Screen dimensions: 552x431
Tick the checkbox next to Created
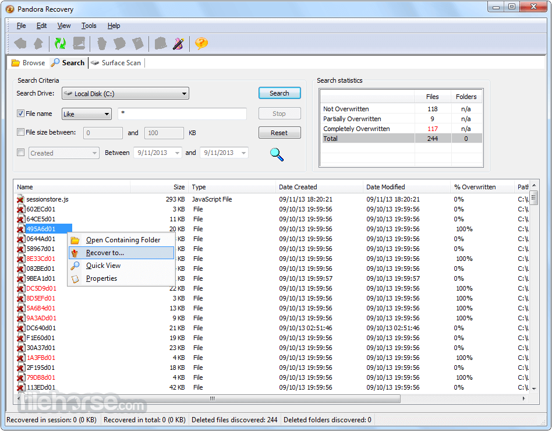20,153
